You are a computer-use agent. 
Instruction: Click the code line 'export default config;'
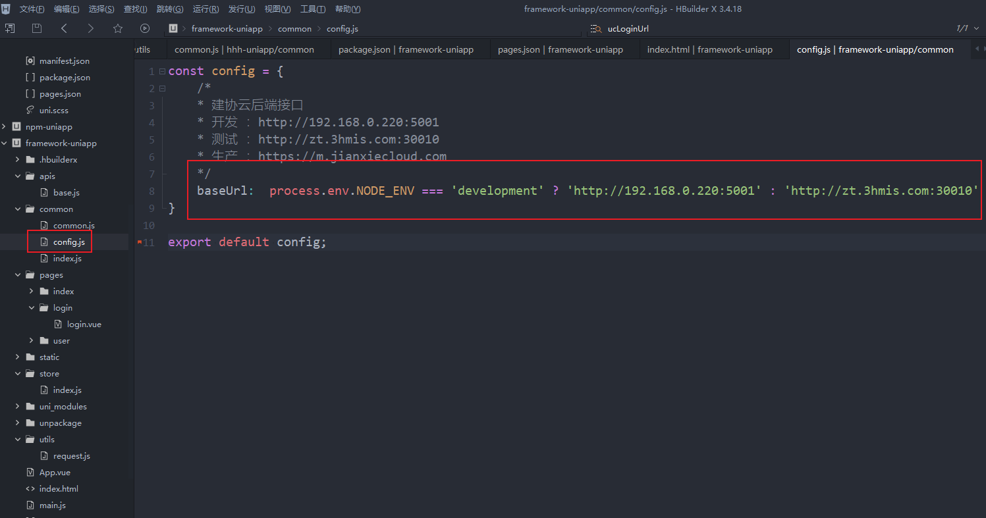(247, 242)
